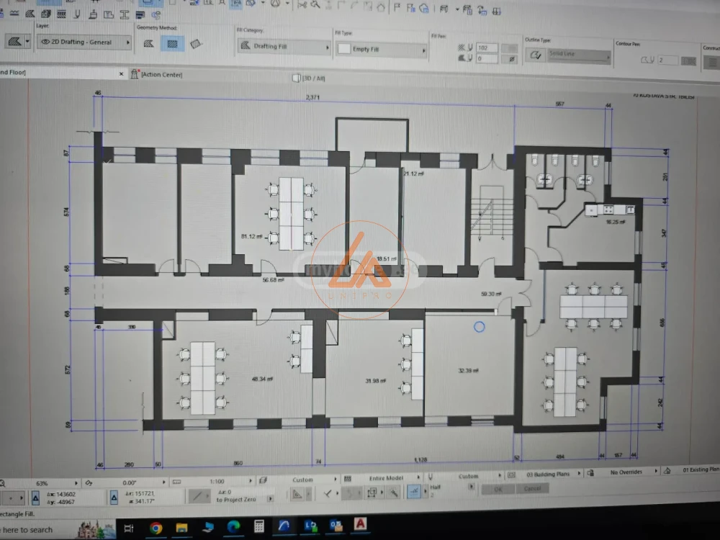The height and width of the screenshot is (540, 720).
Task: Toggle the highlighted snap guide button
Action: (x=414, y=492)
